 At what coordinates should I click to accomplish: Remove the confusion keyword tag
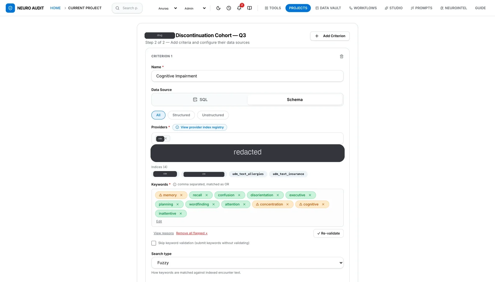(239, 195)
